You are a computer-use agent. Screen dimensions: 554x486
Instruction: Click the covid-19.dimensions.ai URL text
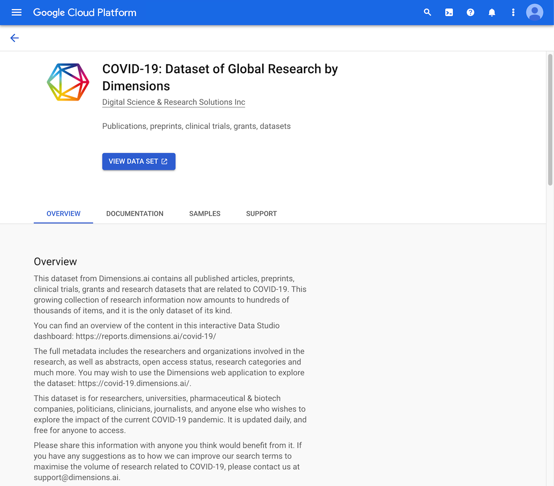pyautogui.click(x=134, y=383)
